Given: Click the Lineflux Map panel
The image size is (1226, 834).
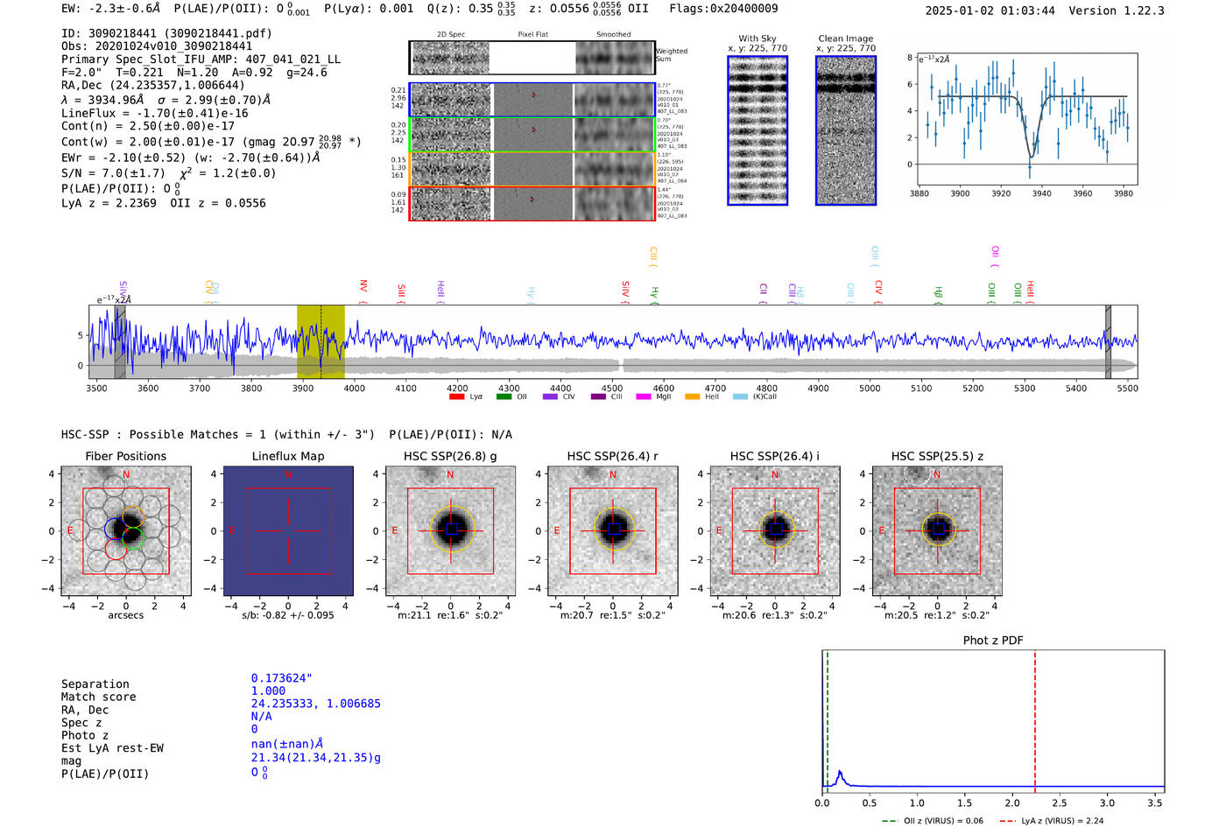Looking at the screenshot, I should [x=288, y=531].
